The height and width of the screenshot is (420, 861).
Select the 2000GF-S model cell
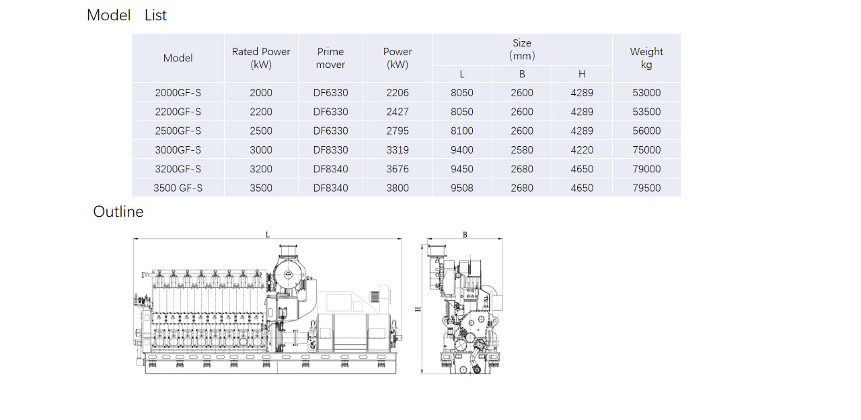coord(178,93)
